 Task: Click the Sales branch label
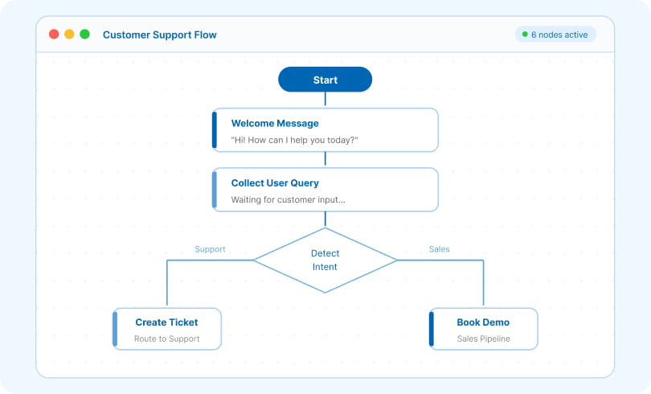(x=440, y=249)
